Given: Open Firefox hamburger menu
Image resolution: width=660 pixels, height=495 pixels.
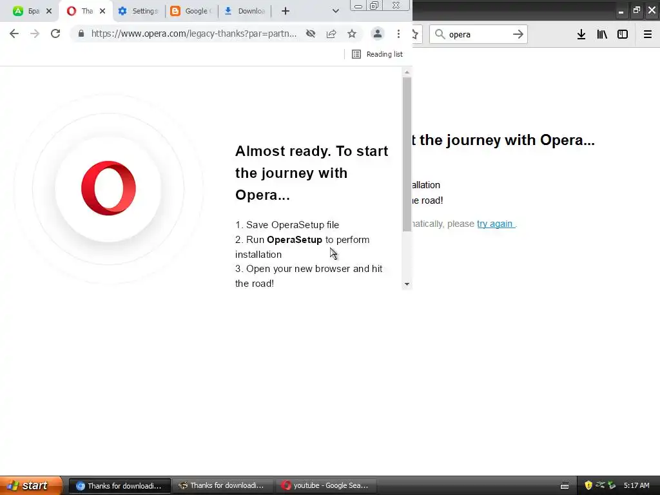Looking at the screenshot, I should click(647, 34).
